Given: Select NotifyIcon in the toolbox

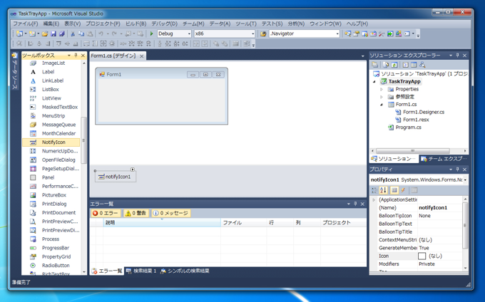Looking at the screenshot, I should pos(51,142).
